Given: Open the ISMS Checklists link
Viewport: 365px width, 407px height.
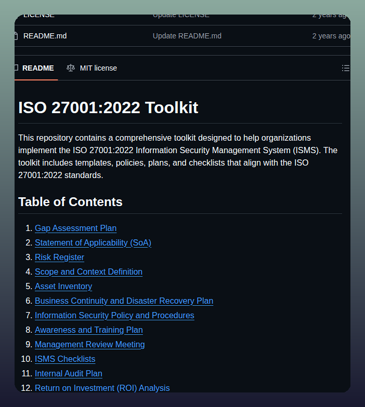Looking at the screenshot, I should (65, 359).
